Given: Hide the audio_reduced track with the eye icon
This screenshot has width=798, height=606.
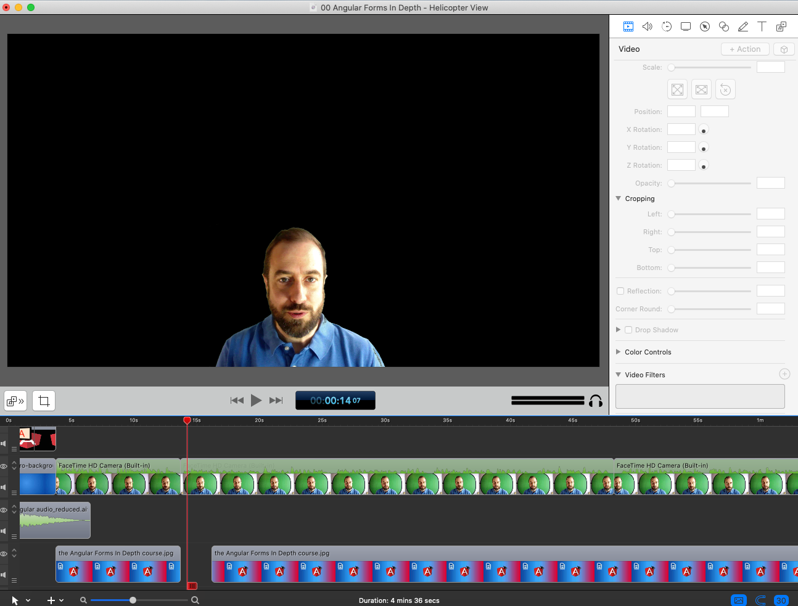Looking at the screenshot, I should coord(4,510).
